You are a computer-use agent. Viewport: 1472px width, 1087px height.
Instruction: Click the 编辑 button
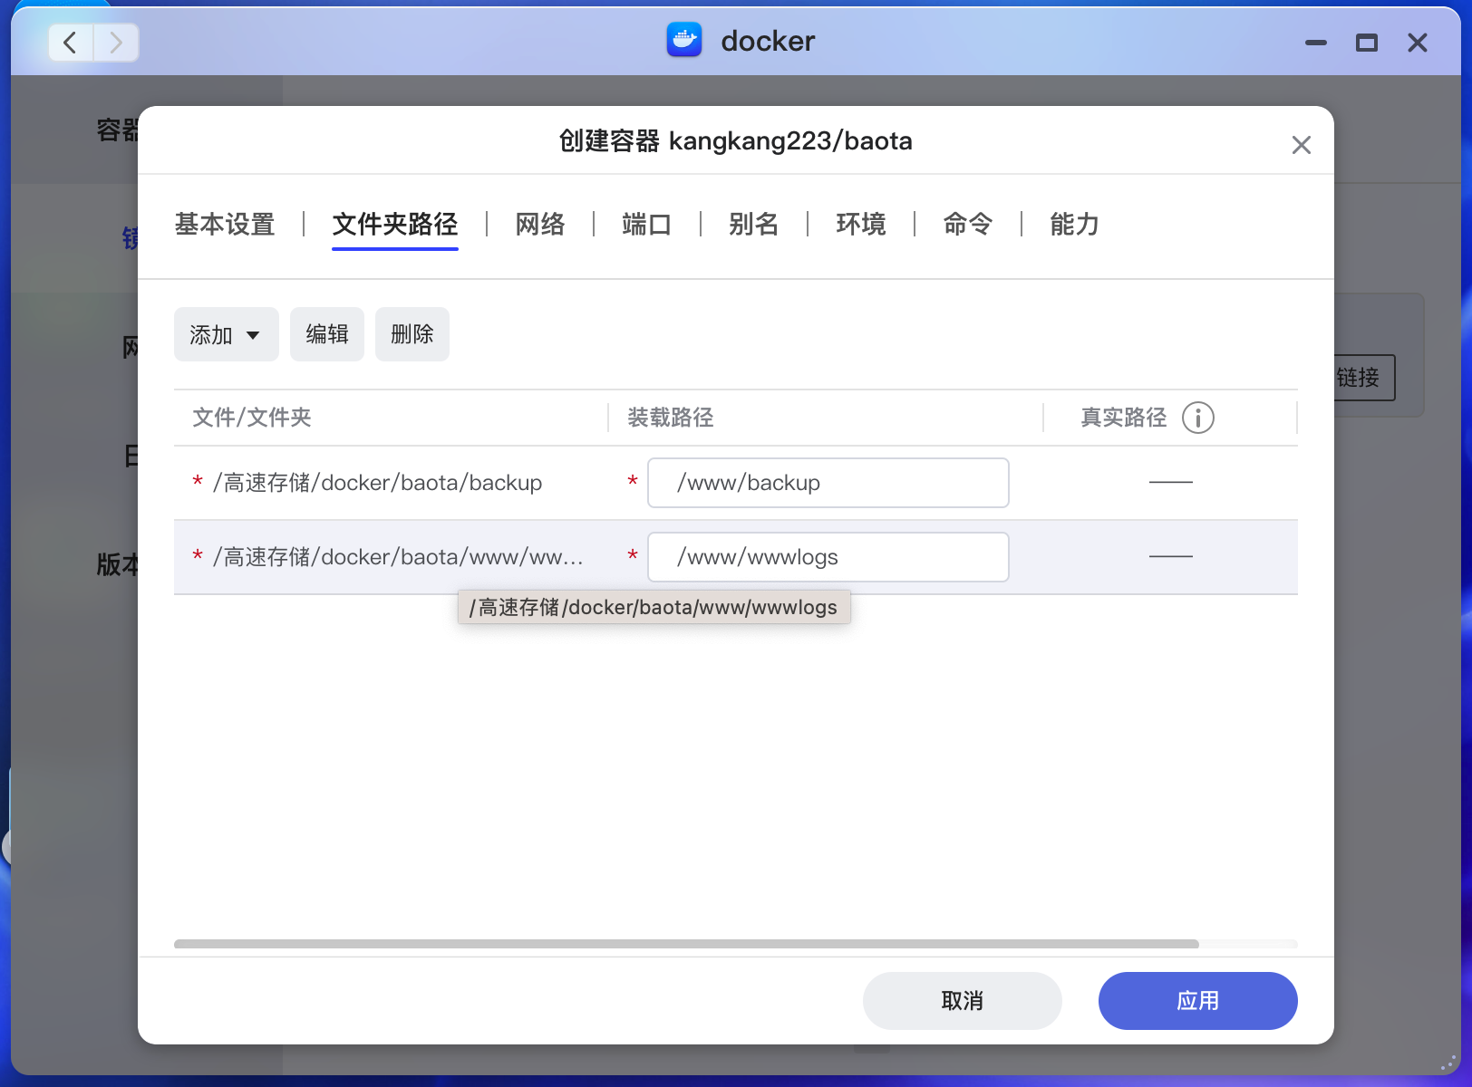327,334
